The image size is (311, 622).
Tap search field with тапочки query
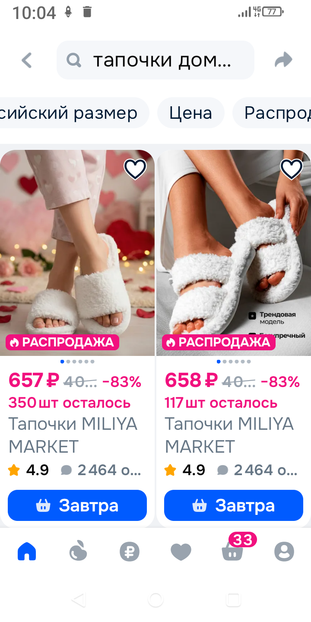point(155,60)
